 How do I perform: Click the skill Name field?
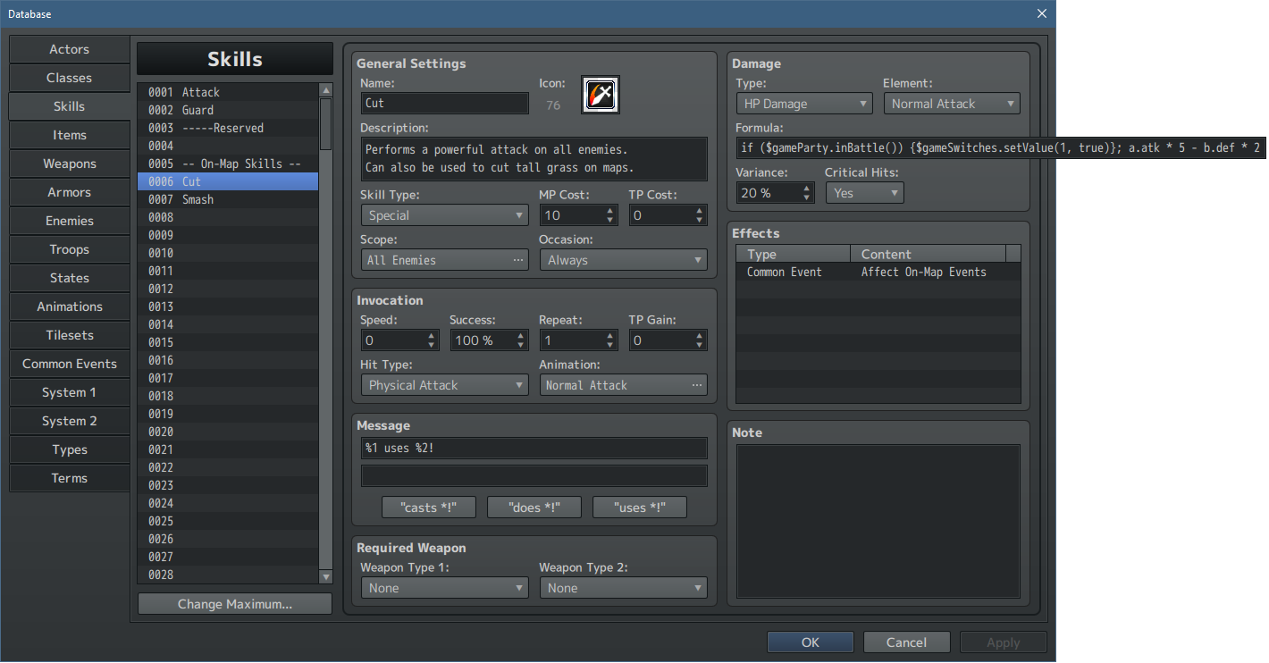[x=444, y=104]
